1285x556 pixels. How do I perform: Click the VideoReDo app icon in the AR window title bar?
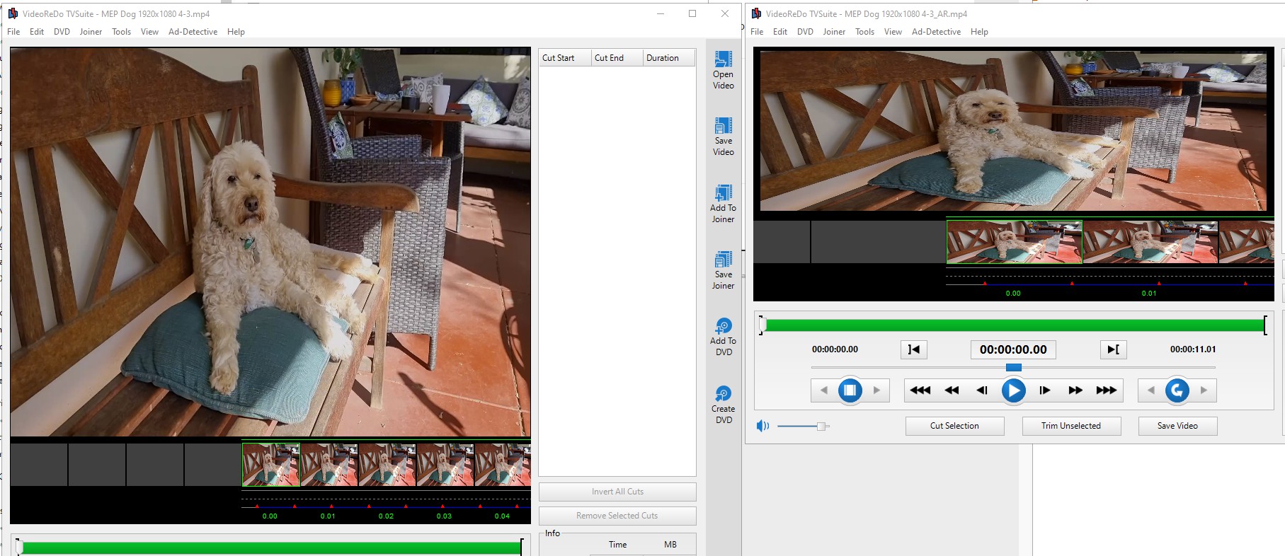(756, 13)
